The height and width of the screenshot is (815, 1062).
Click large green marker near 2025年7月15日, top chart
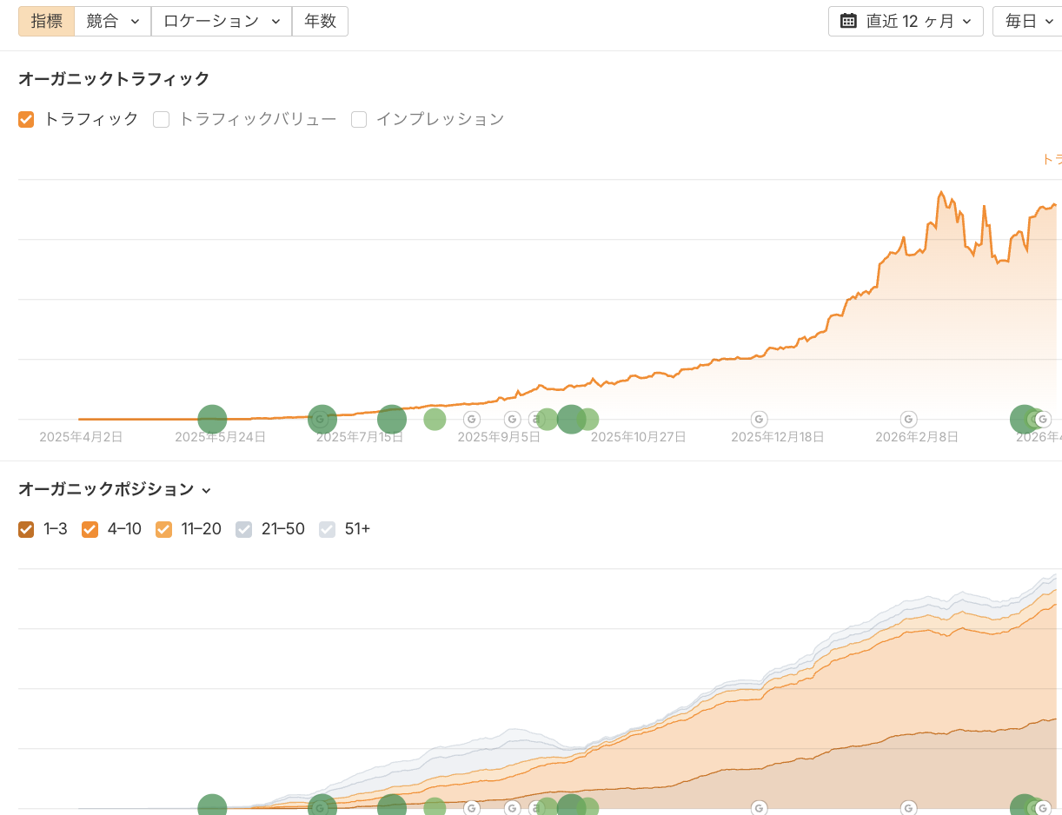point(392,419)
